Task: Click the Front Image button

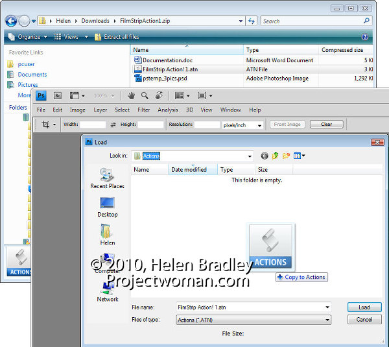Action: 287,124
